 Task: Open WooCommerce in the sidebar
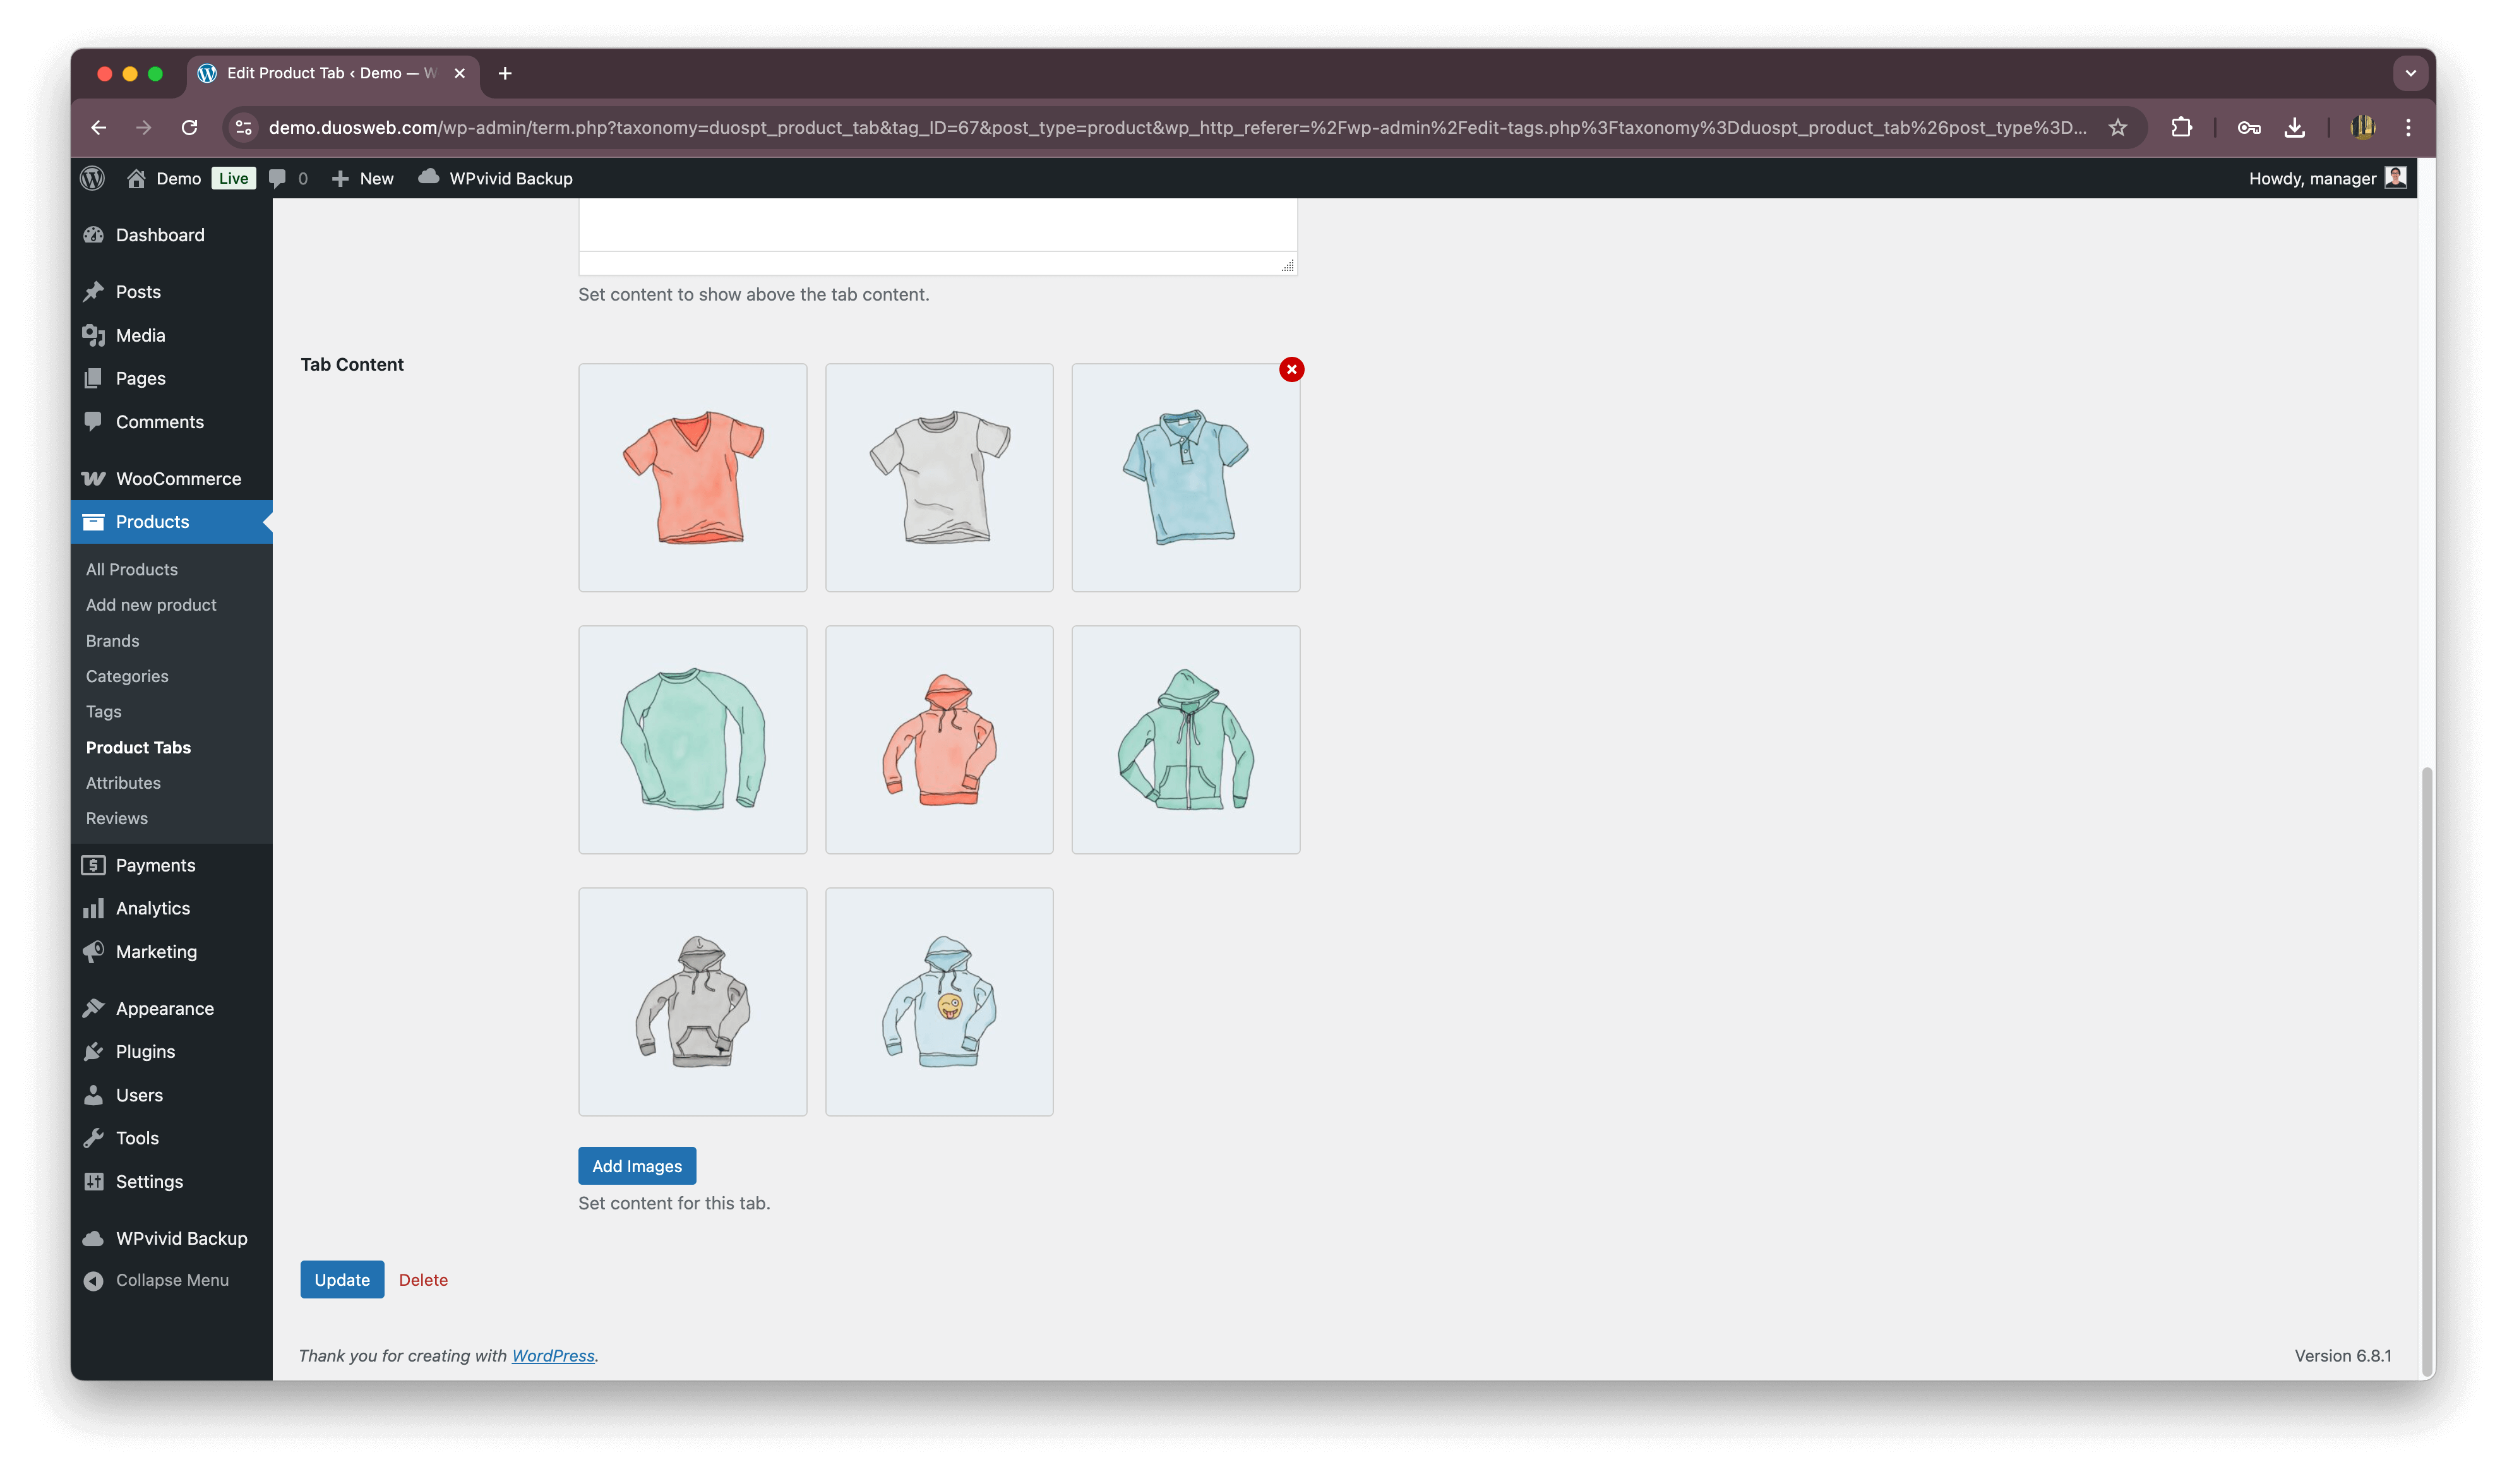178,479
